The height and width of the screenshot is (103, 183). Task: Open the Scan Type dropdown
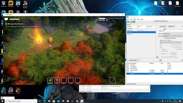pyautogui.click(x=173, y=34)
